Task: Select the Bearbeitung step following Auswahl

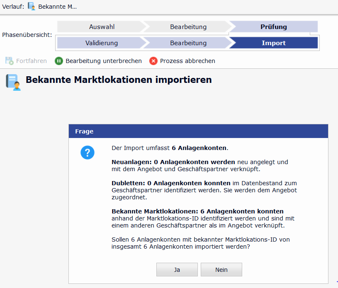Action: tap(188, 27)
